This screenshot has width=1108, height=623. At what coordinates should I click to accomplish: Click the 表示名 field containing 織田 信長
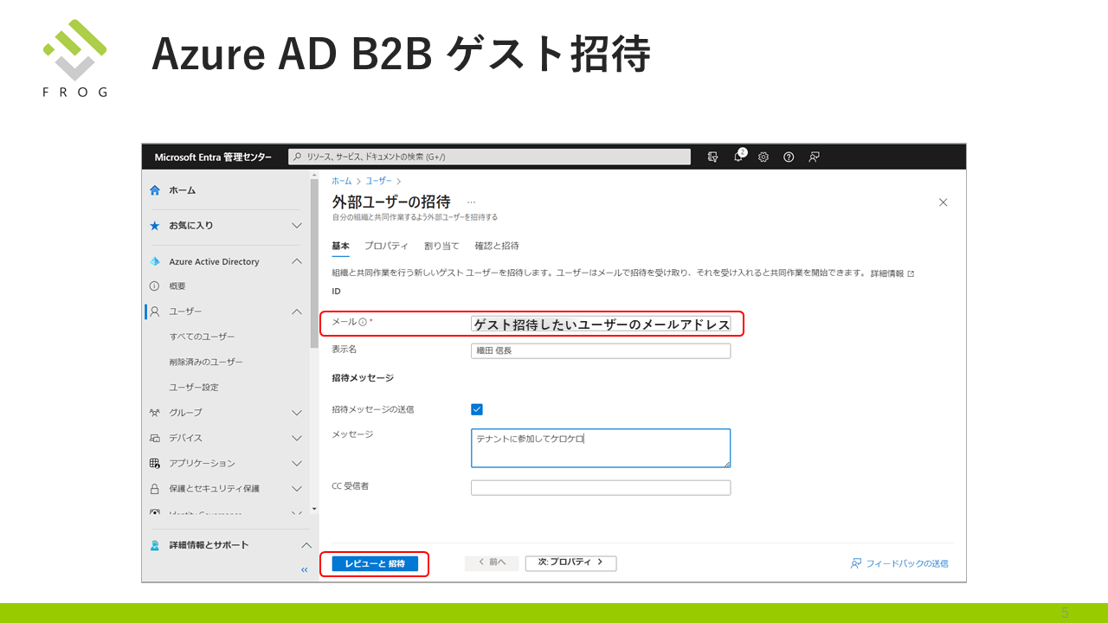[x=601, y=350]
